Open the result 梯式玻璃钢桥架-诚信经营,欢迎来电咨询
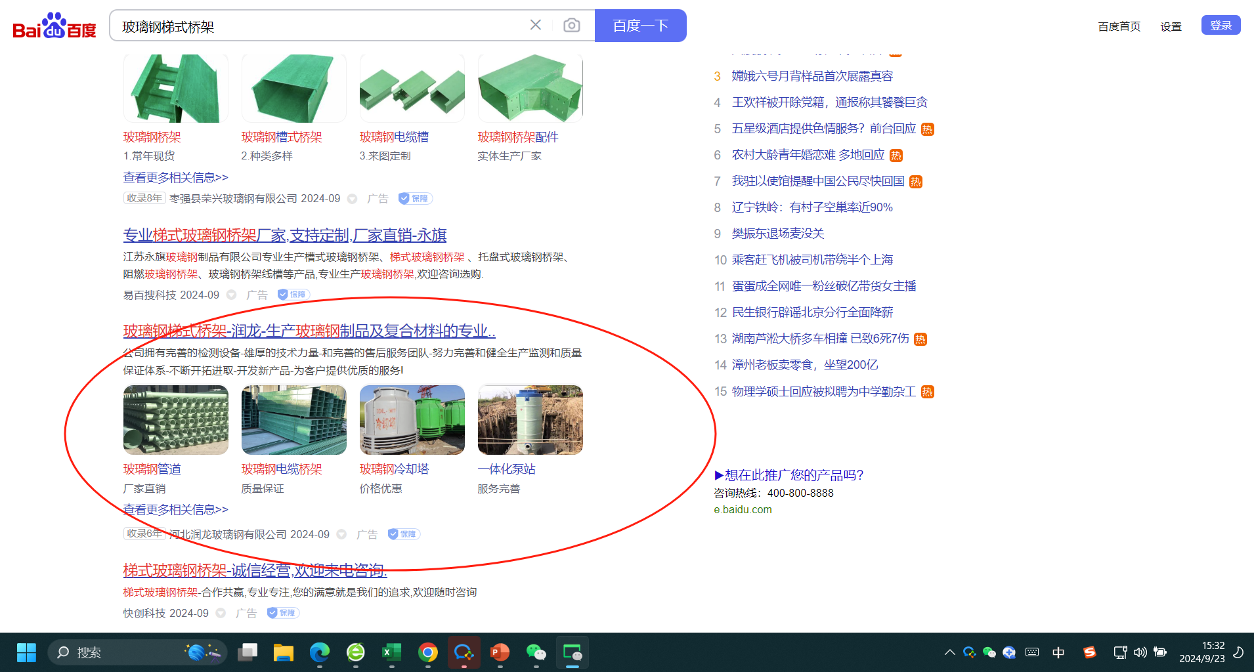 tap(255, 570)
